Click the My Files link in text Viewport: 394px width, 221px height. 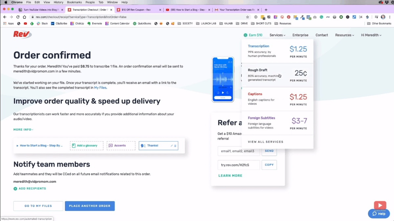[x=100, y=88]
